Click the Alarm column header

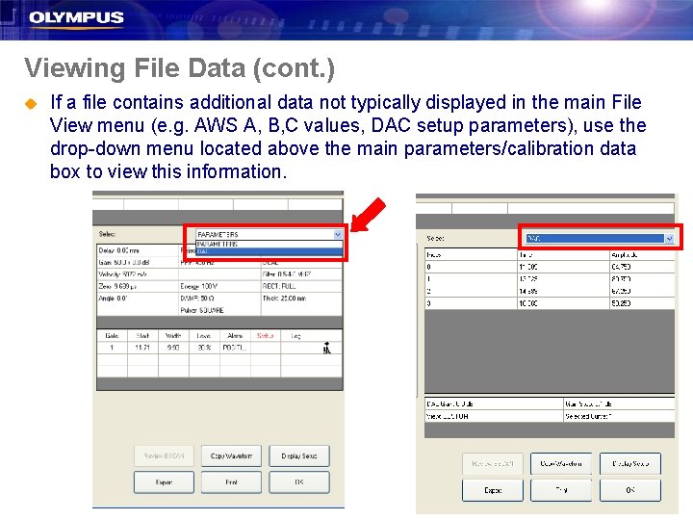point(235,336)
